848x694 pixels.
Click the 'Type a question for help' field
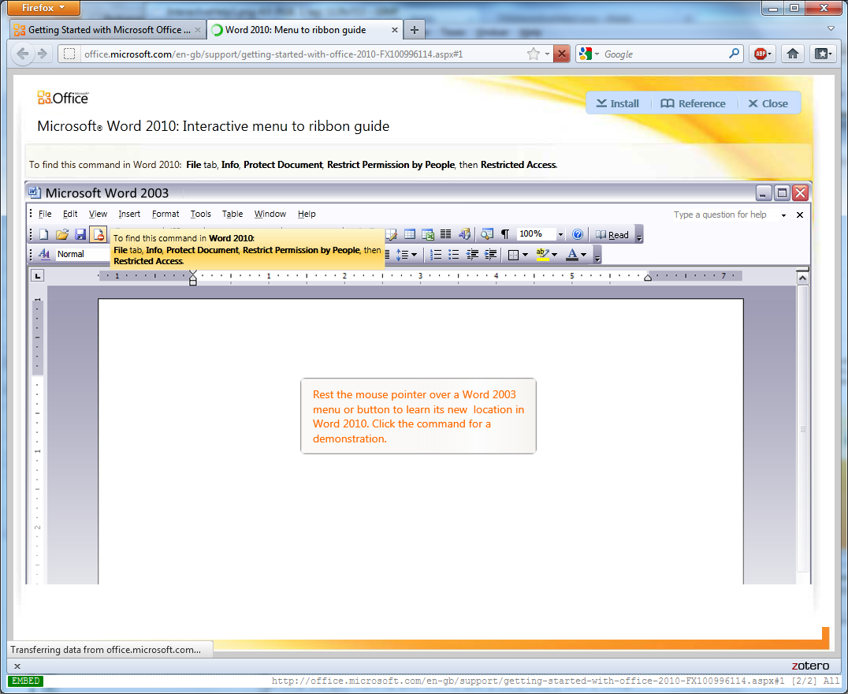click(720, 215)
